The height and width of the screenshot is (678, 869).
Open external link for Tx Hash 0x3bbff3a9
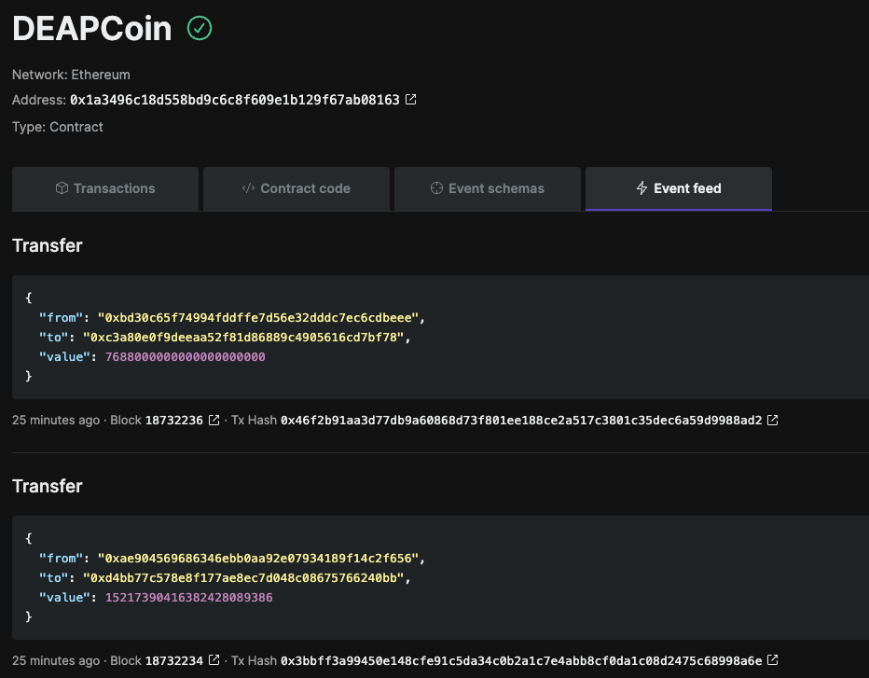click(773, 660)
